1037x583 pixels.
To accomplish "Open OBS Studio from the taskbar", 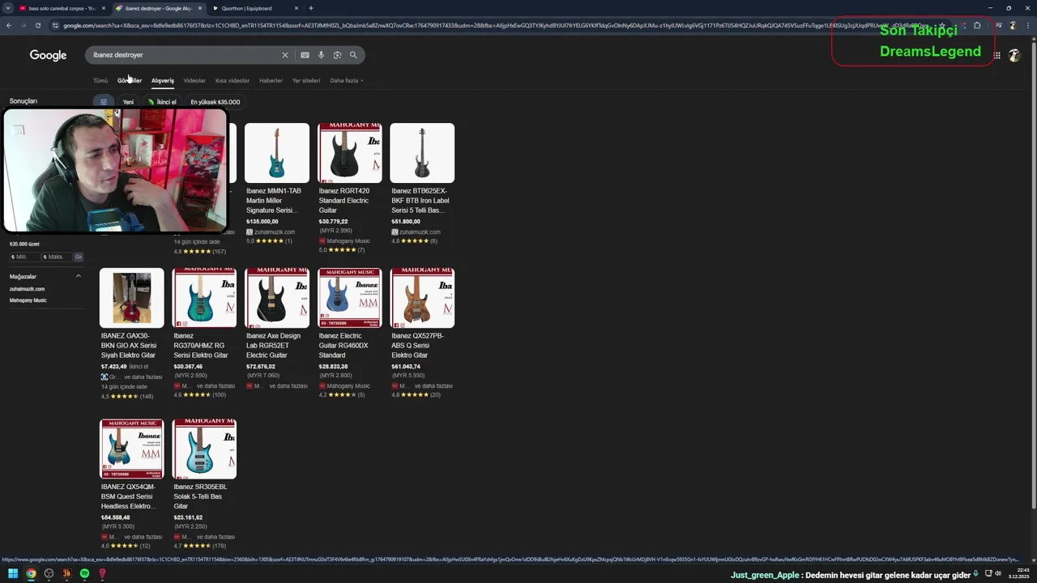I will pos(49,573).
